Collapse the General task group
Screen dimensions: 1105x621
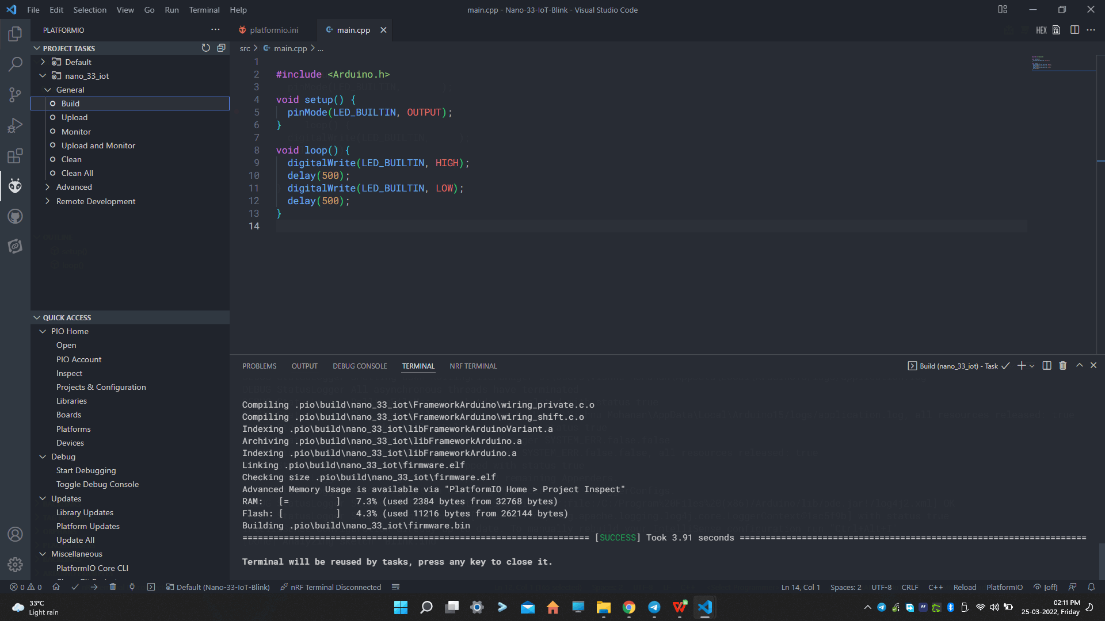click(48, 90)
